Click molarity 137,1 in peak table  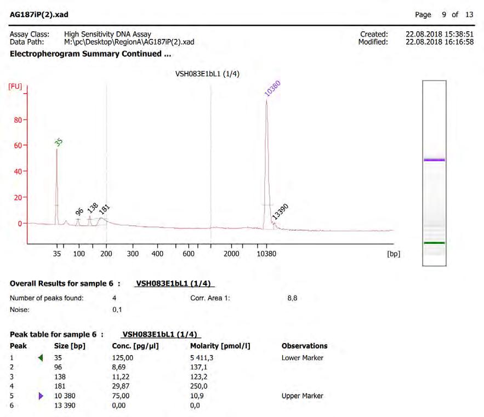pyautogui.click(x=198, y=367)
